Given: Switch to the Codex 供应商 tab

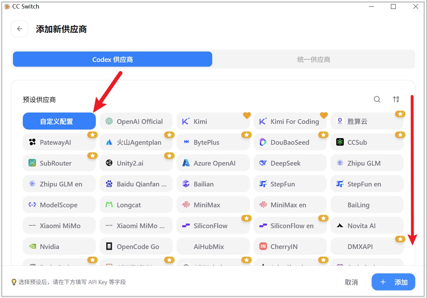Looking at the screenshot, I should 113,59.
